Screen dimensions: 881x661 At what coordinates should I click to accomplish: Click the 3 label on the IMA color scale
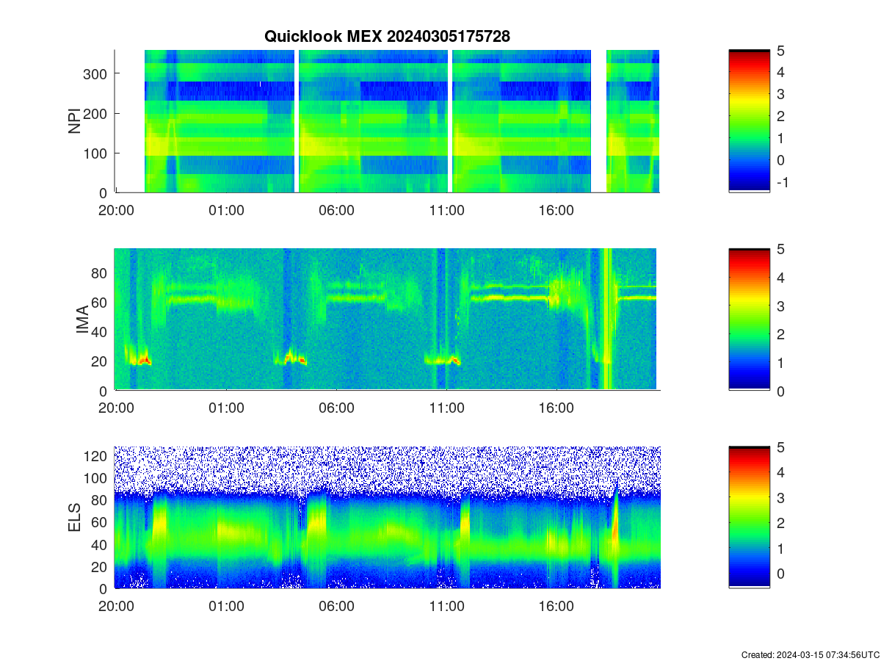pos(780,306)
